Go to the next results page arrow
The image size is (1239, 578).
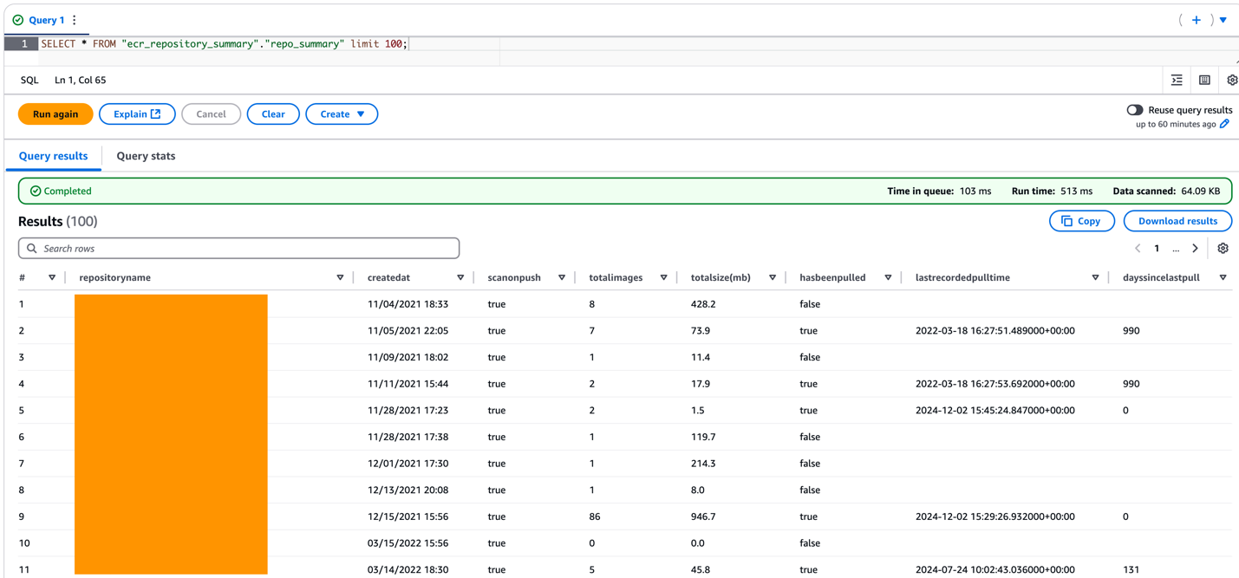click(1196, 248)
